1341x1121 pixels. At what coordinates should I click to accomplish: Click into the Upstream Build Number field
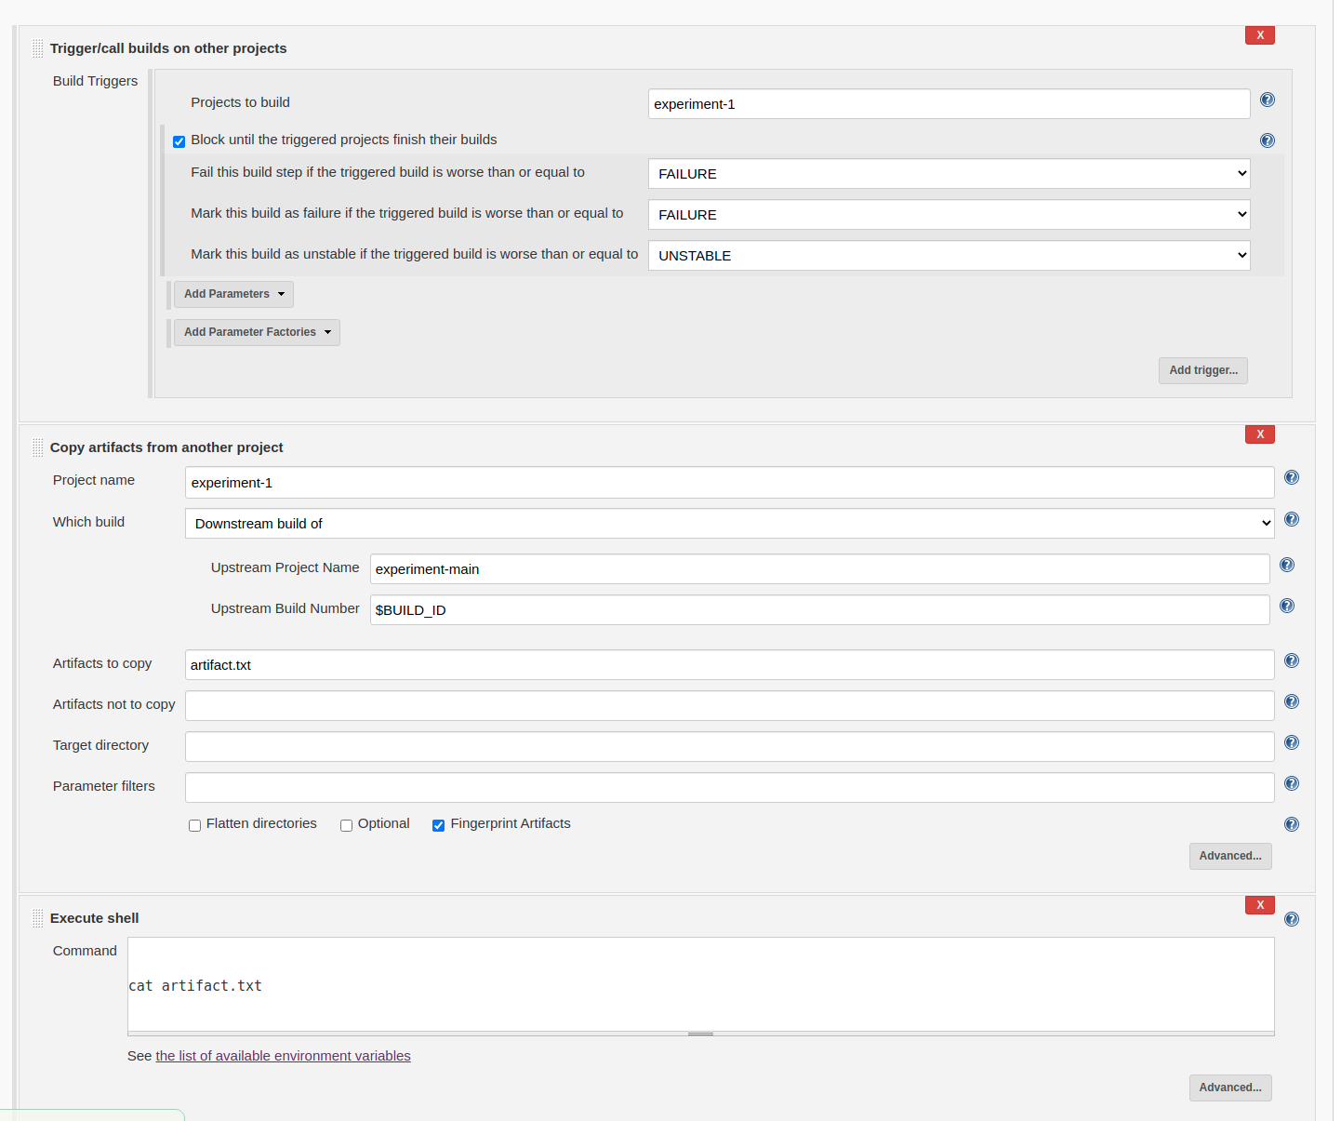[x=819, y=610]
